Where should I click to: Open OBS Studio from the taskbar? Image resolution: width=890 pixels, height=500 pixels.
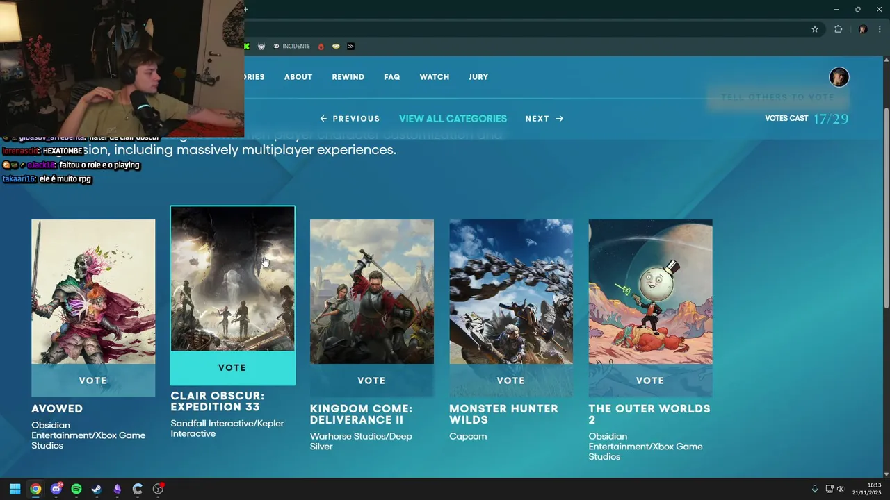coord(159,489)
